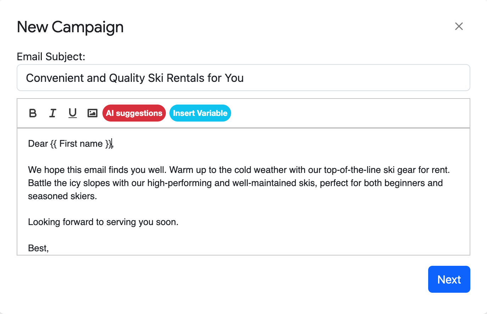This screenshot has width=487, height=314.
Task: Open AI suggestions for the email
Action: point(134,113)
